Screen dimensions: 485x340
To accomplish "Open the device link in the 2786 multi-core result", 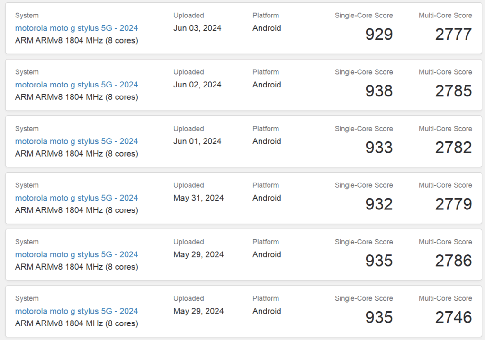I will click(76, 254).
